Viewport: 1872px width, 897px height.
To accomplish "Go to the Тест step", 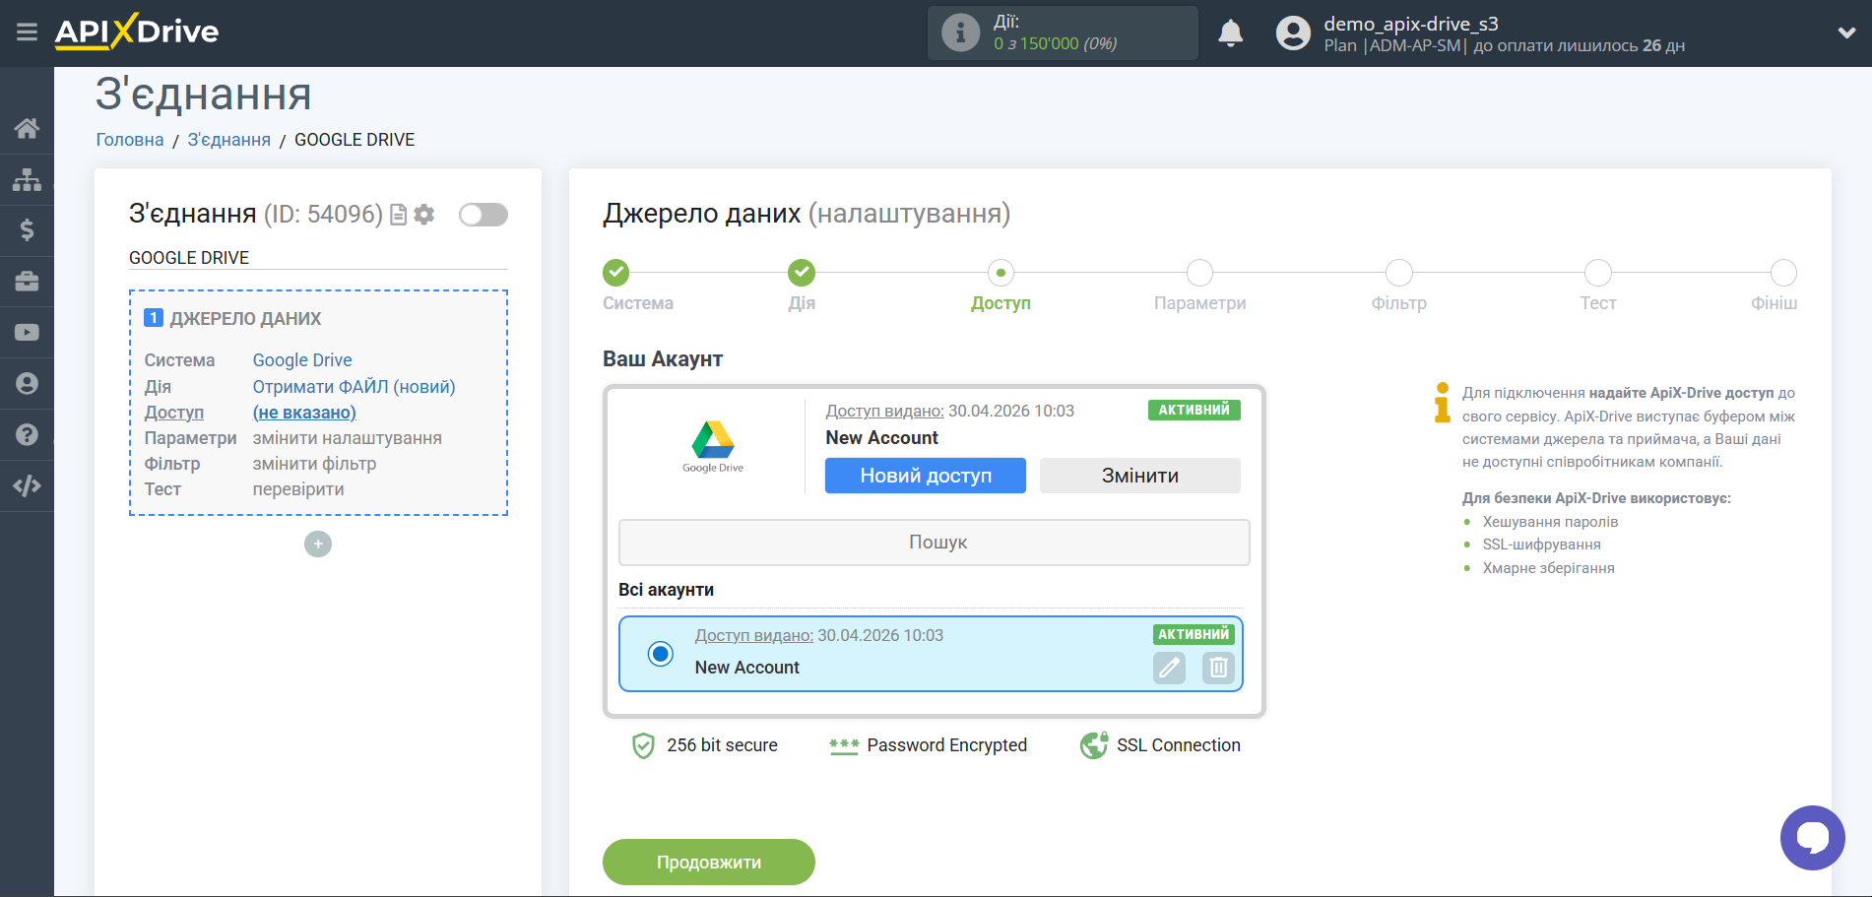I will click(x=1598, y=273).
